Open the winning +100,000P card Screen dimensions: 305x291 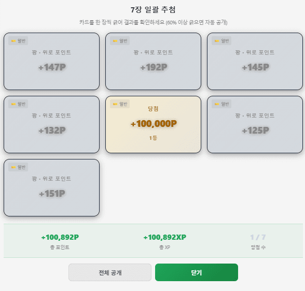154,124
